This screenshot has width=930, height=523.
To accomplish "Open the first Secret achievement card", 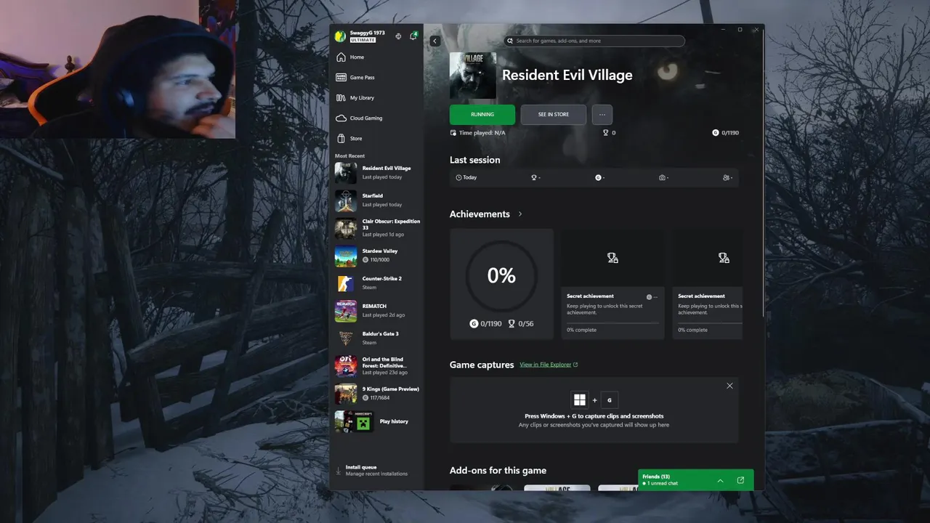I will pyautogui.click(x=612, y=284).
